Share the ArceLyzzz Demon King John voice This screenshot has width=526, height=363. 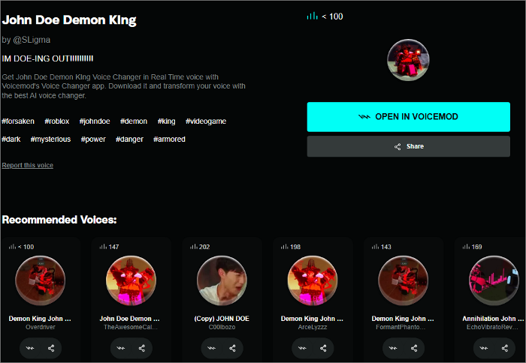(x=323, y=348)
